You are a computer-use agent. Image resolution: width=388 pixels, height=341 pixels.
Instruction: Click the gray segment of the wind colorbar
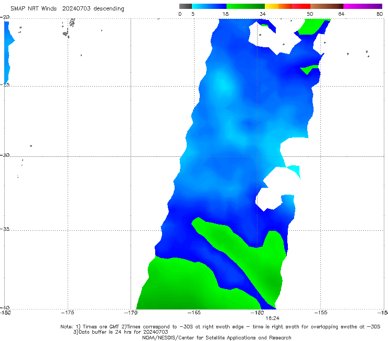point(186,6)
